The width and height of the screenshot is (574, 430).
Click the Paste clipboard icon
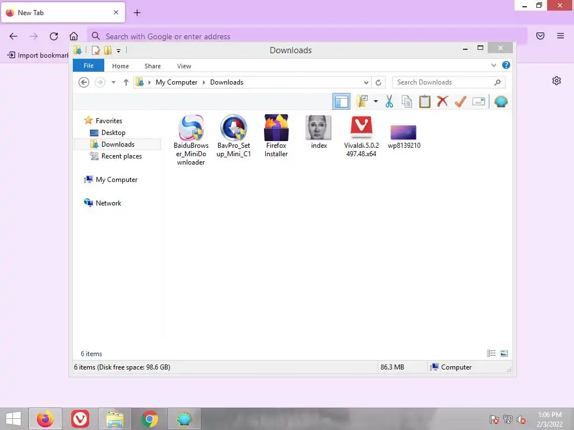[425, 101]
